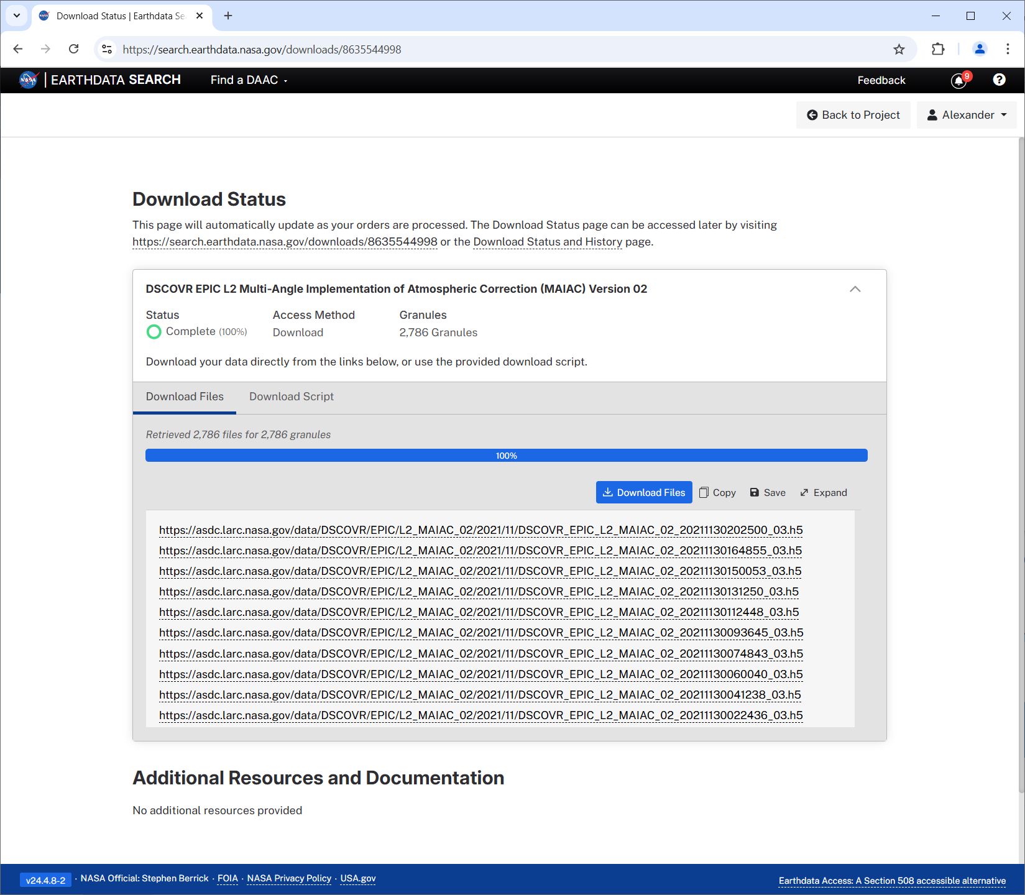View site information icon in address bar
Viewport: 1025px width, 895px height.
click(107, 49)
